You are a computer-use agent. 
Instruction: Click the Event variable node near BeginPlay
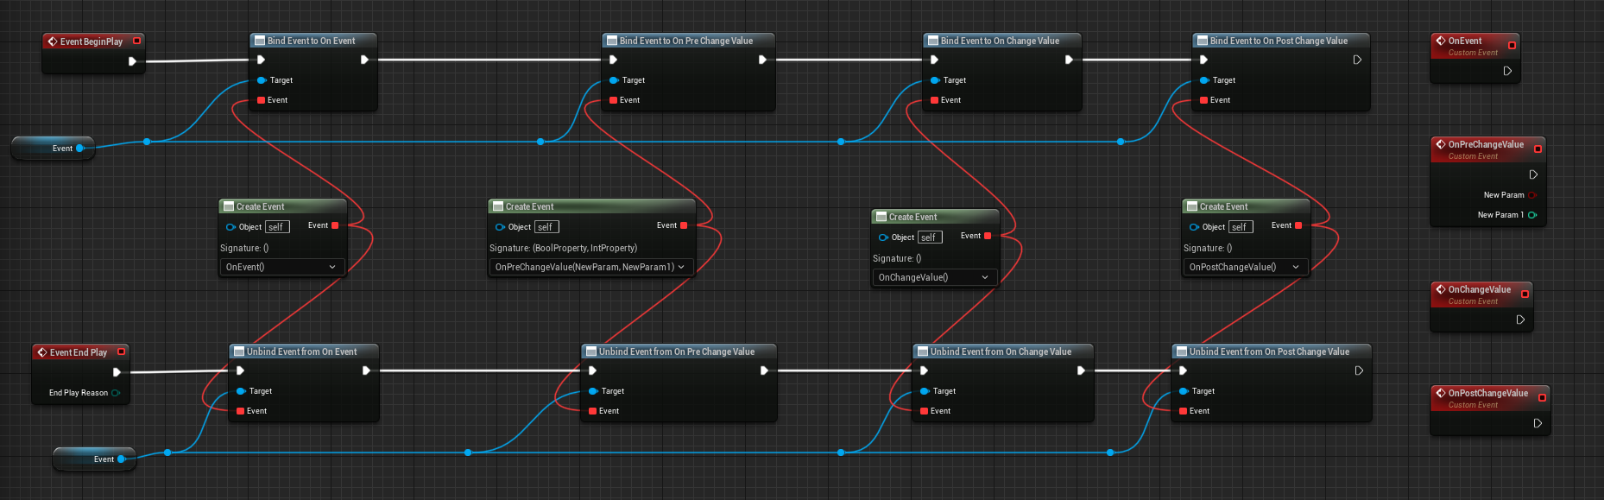[x=54, y=149]
